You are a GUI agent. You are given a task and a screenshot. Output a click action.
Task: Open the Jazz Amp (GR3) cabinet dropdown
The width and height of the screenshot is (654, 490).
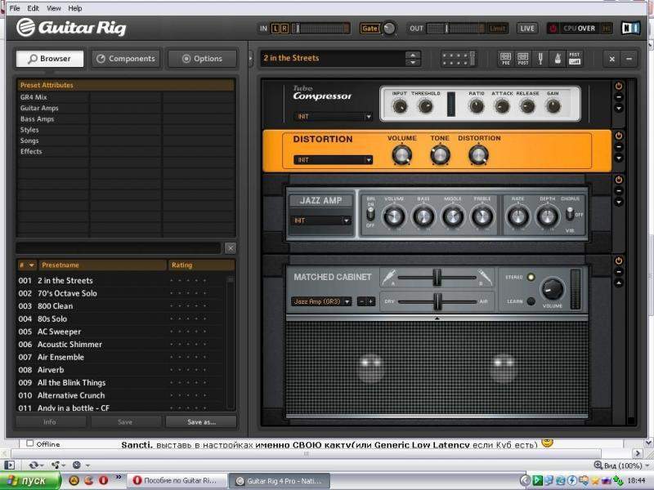point(321,301)
